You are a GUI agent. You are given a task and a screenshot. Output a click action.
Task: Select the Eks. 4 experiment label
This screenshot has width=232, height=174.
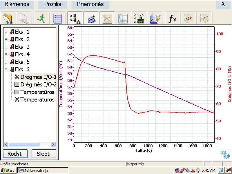pyautogui.click(x=22, y=54)
